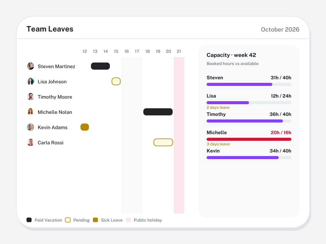This screenshot has height=244, width=326.
Task: Click Carla Rossi's avatar photo
Action: (x=31, y=142)
